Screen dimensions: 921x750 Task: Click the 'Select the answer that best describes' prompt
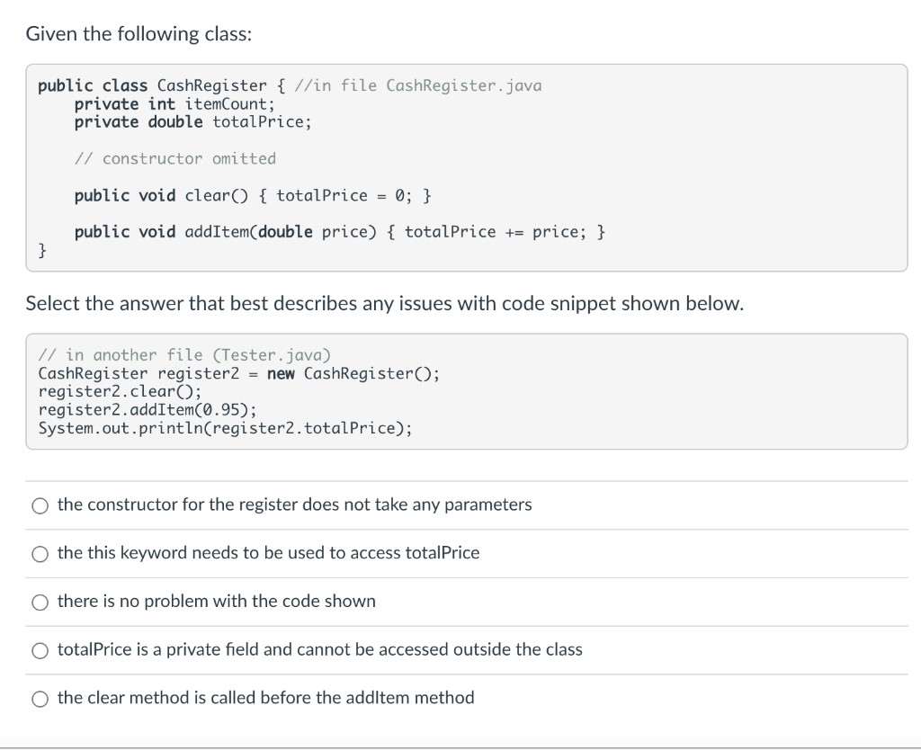pyautogui.click(x=385, y=304)
